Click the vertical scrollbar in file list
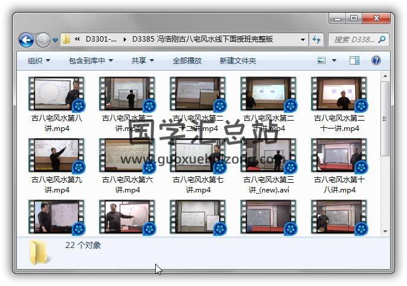407x286 pixels. click(385, 121)
